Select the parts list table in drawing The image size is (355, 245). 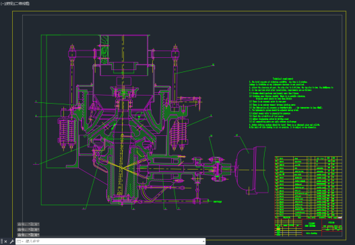[309, 187]
